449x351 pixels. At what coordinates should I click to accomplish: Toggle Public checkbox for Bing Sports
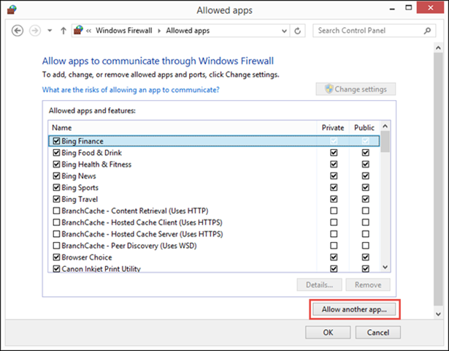pos(365,187)
